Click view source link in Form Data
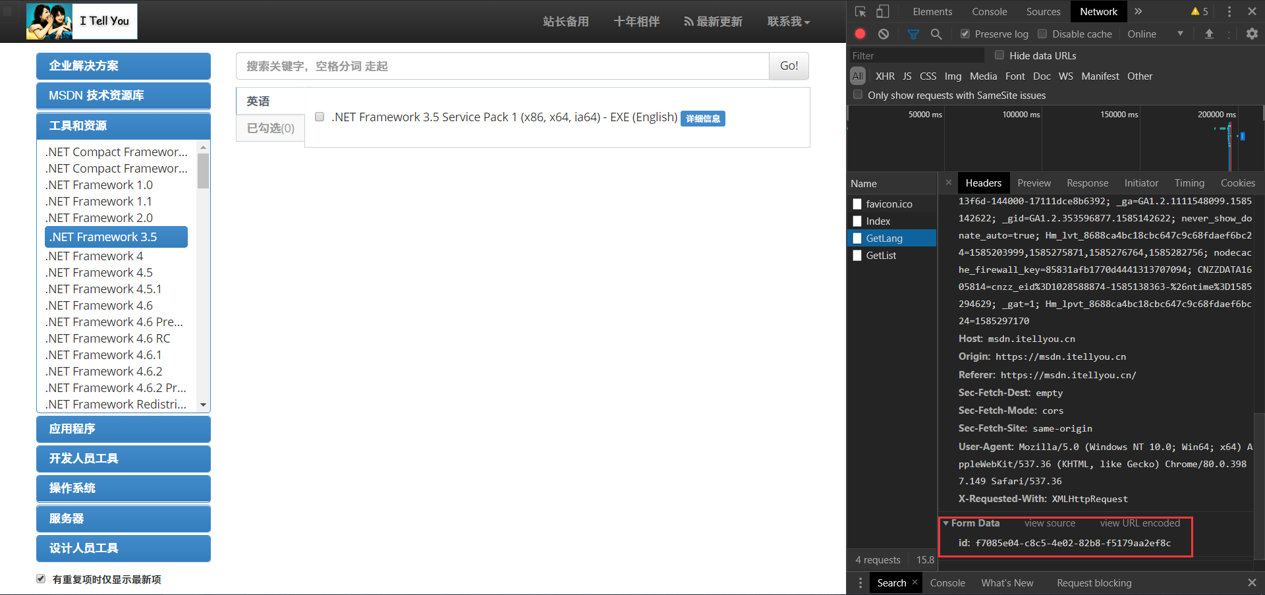 click(1050, 523)
